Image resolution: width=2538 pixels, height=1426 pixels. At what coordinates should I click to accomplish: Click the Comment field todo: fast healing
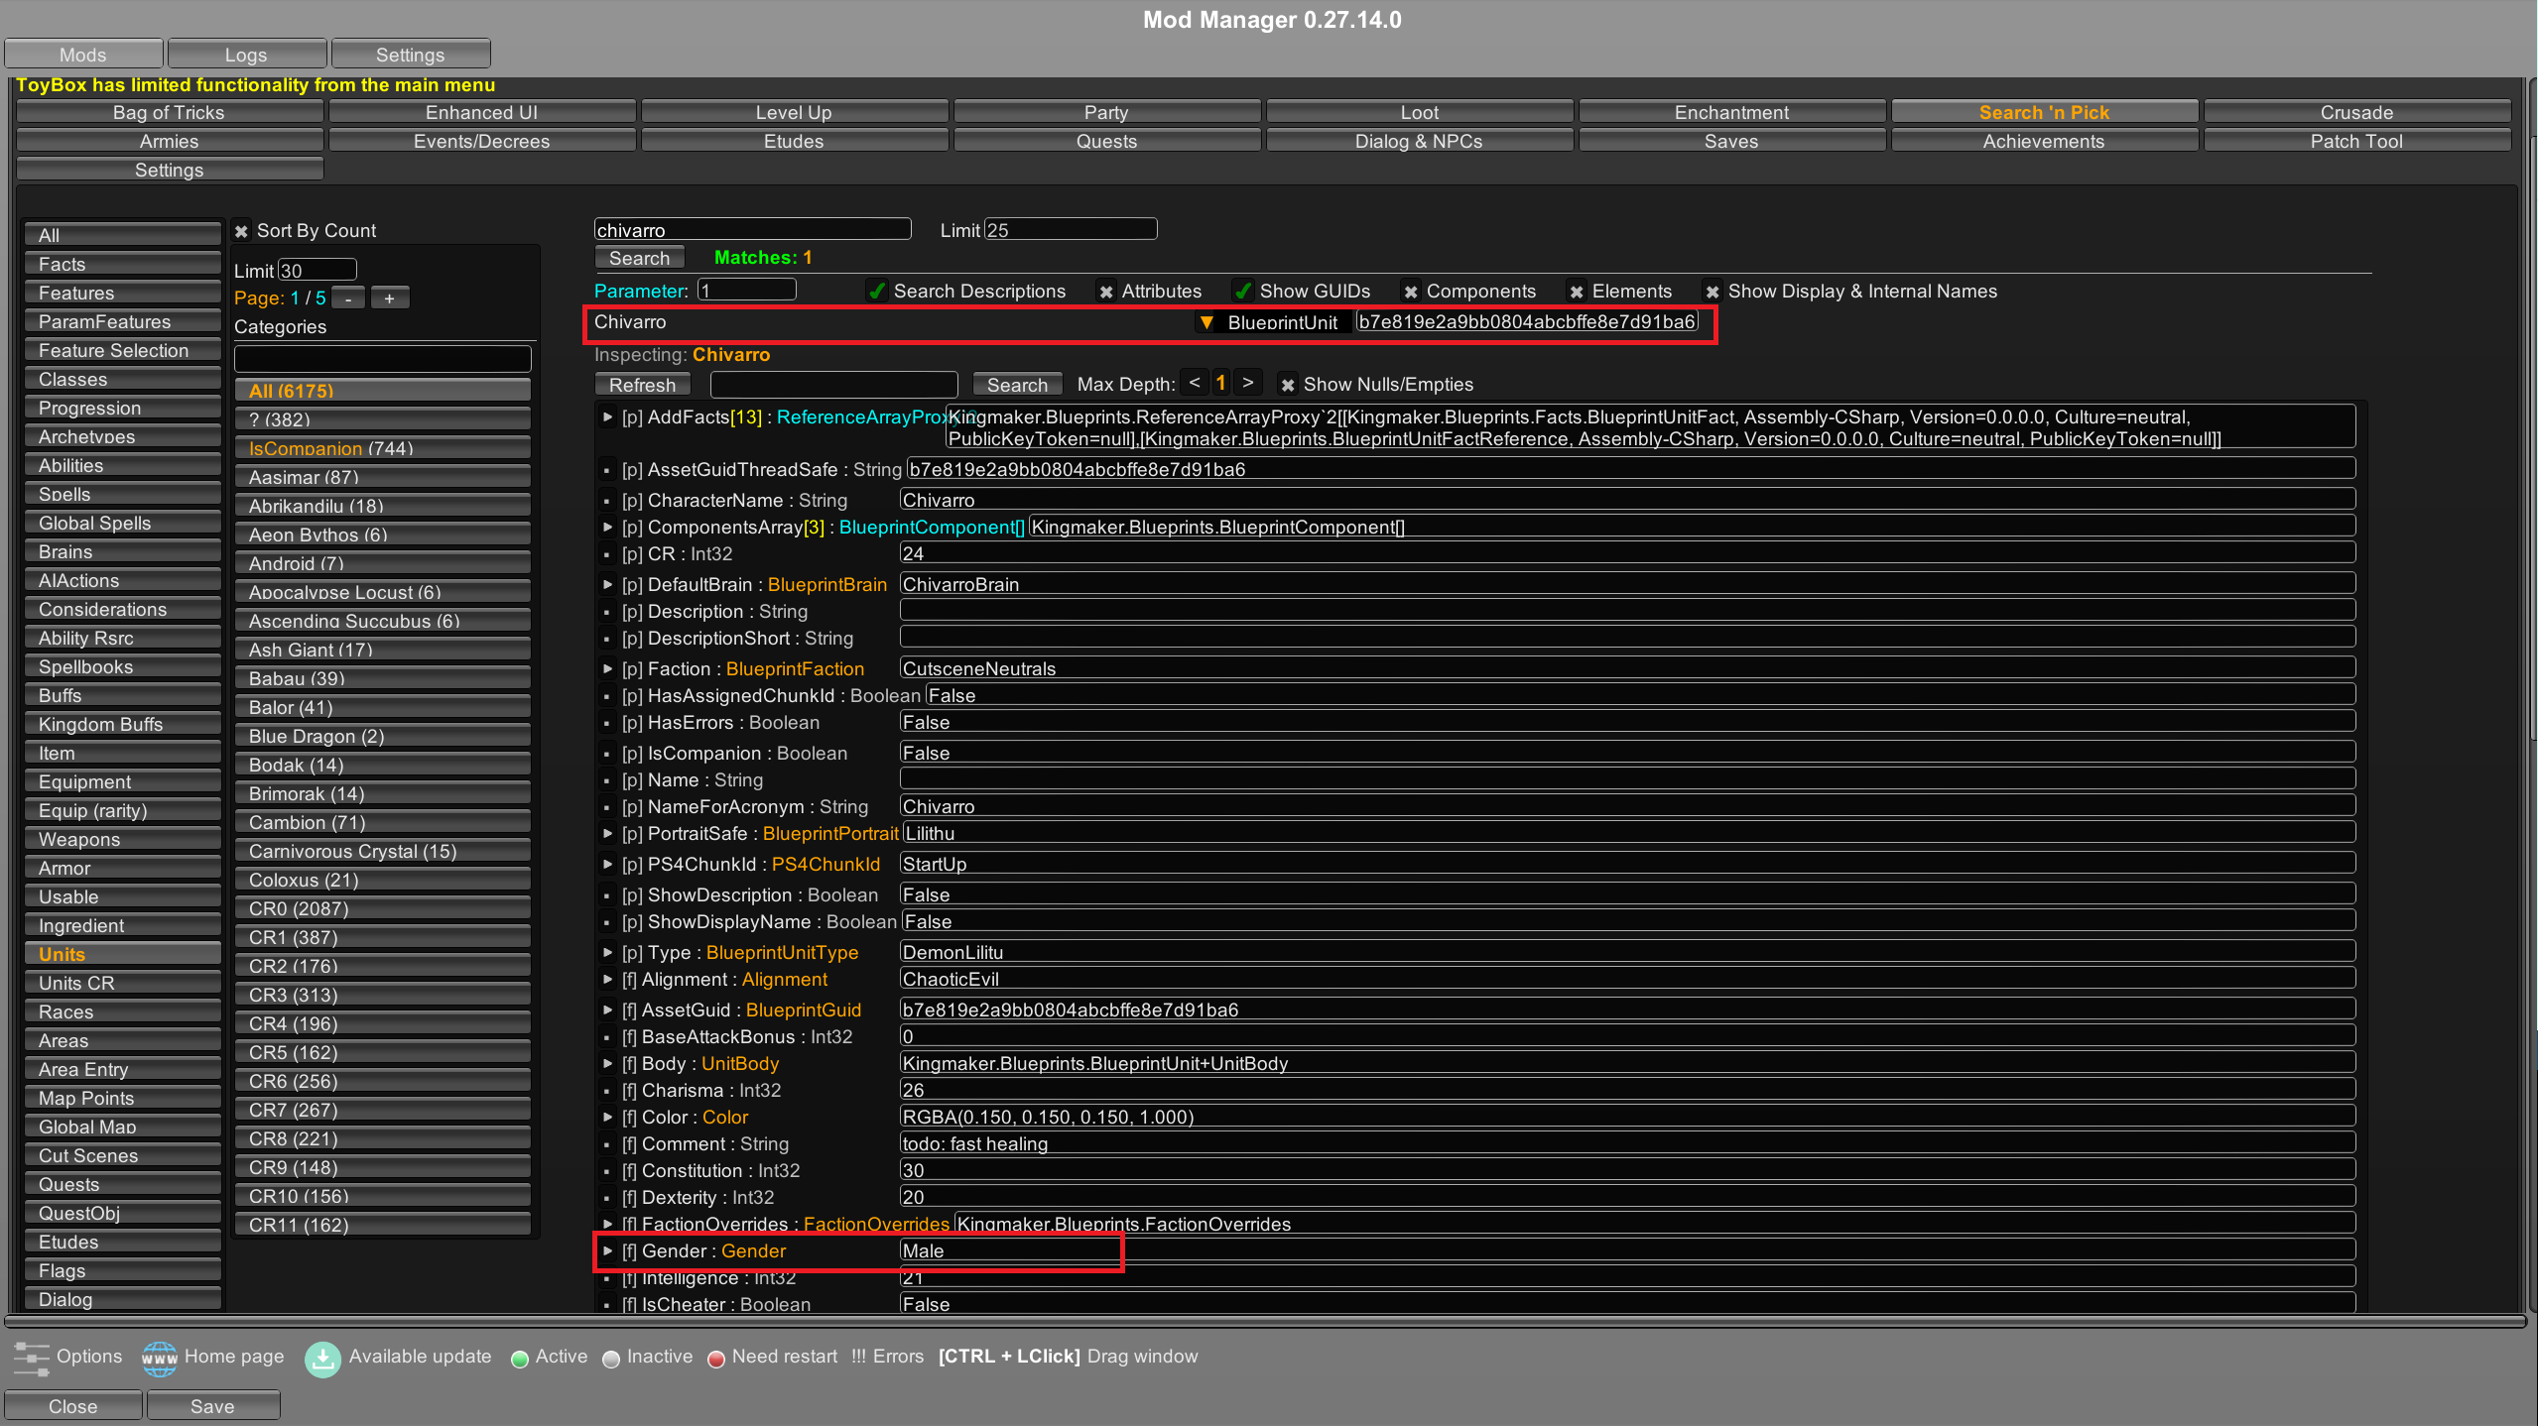(1627, 1144)
